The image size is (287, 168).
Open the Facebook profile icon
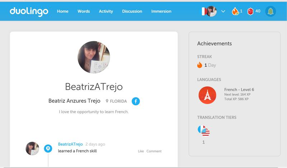pos(136,101)
